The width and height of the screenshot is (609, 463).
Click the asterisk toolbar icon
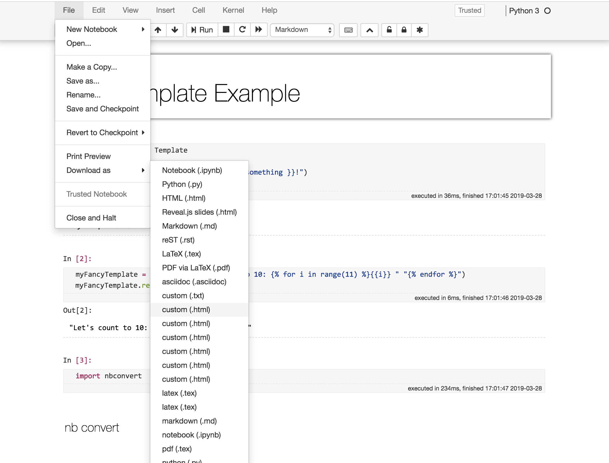(420, 30)
